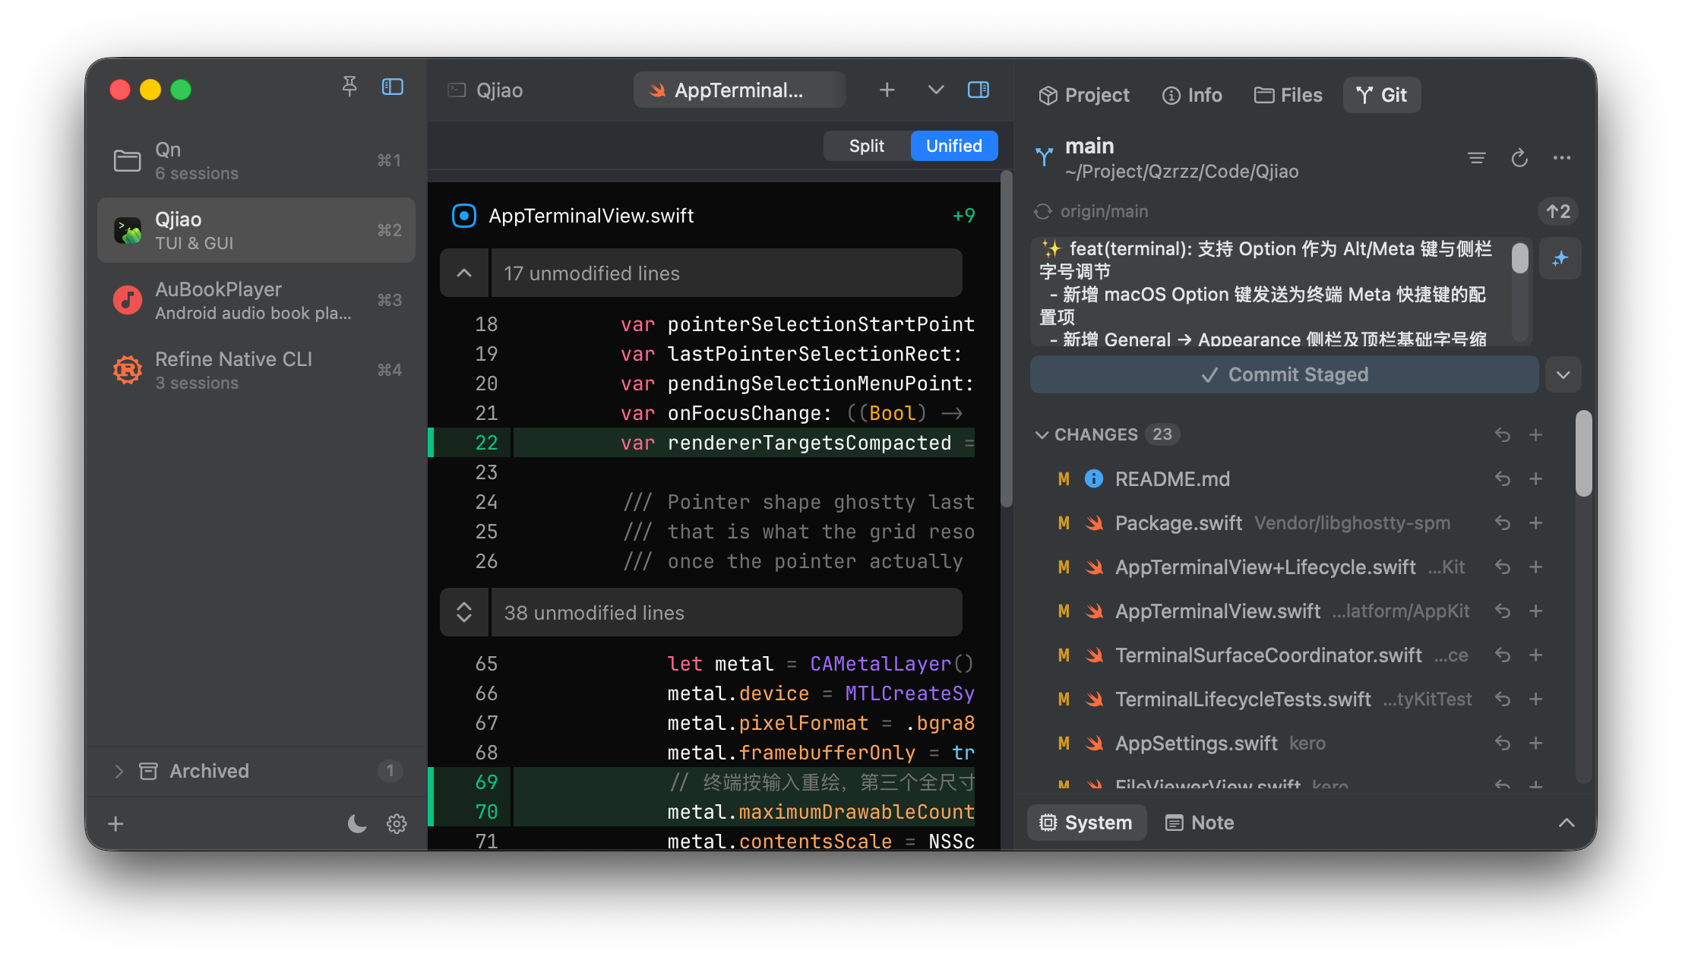Expand the Archived section
Image resolution: width=1682 pixels, height=963 pixels.
tap(119, 772)
